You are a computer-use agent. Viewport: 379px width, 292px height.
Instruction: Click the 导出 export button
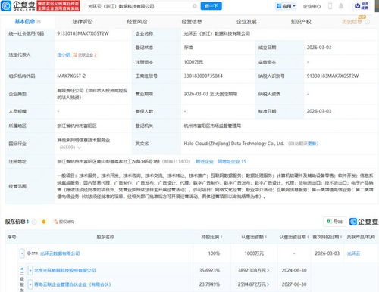pos(334,222)
